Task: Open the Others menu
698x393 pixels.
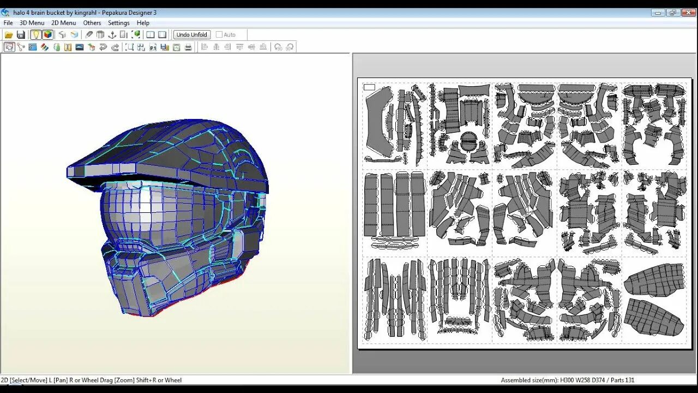Action: pos(92,23)
